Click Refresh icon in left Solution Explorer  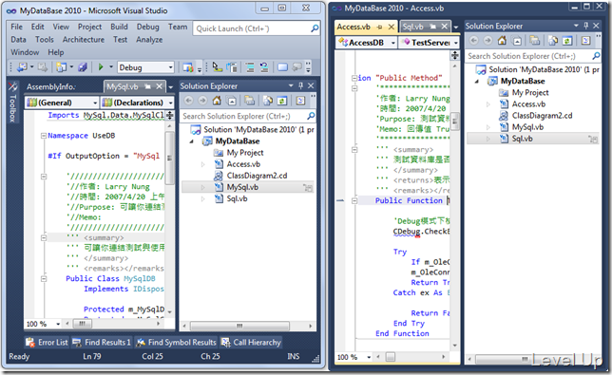coord(281,101)
